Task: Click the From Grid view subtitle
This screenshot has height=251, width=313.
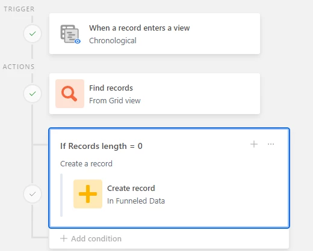Action: pos(115,101)
